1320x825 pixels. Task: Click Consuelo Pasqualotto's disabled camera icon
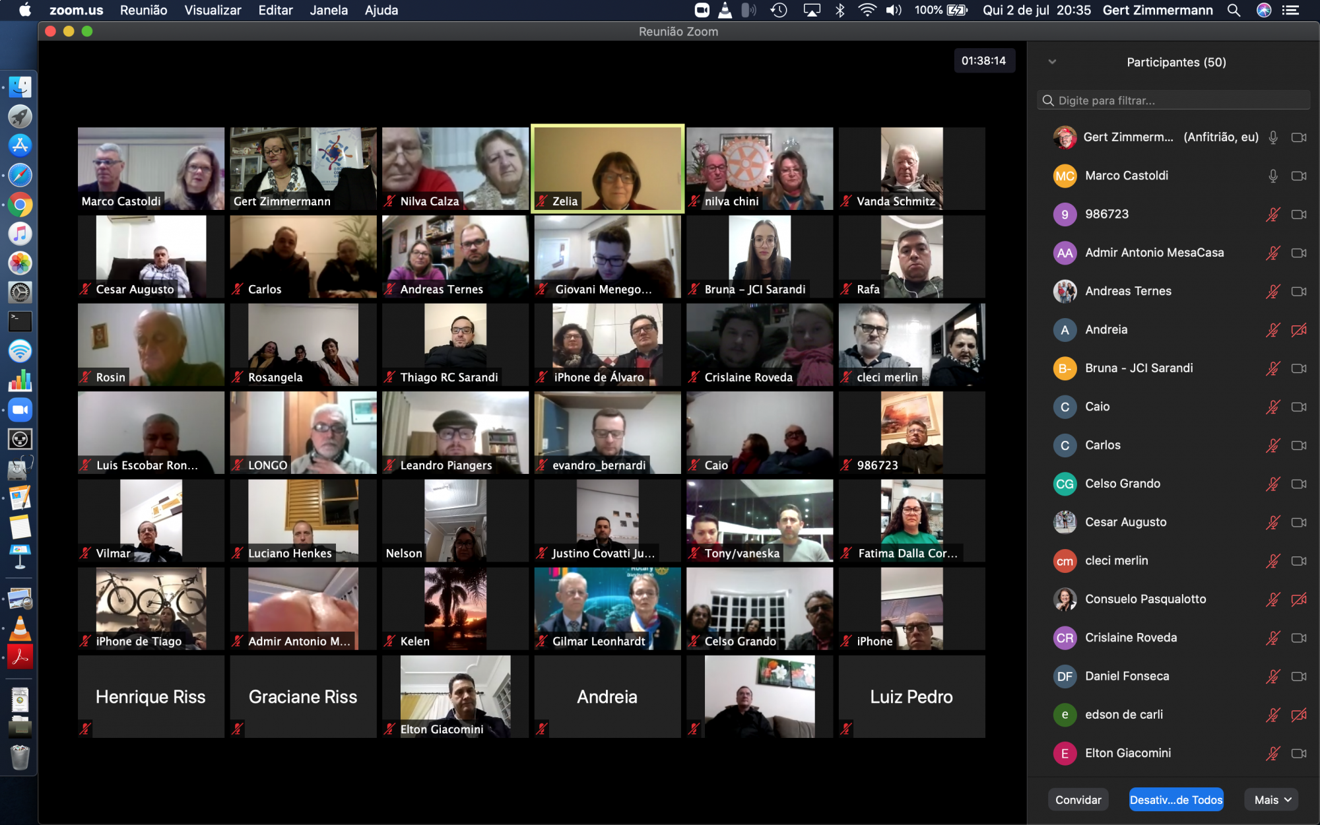1298,599
